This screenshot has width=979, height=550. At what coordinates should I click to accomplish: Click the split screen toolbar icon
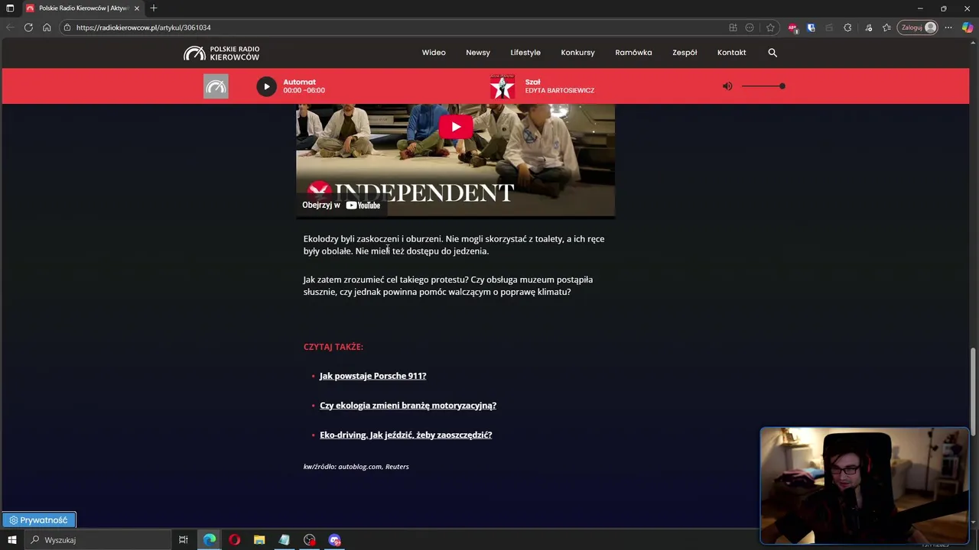(733, 27)
